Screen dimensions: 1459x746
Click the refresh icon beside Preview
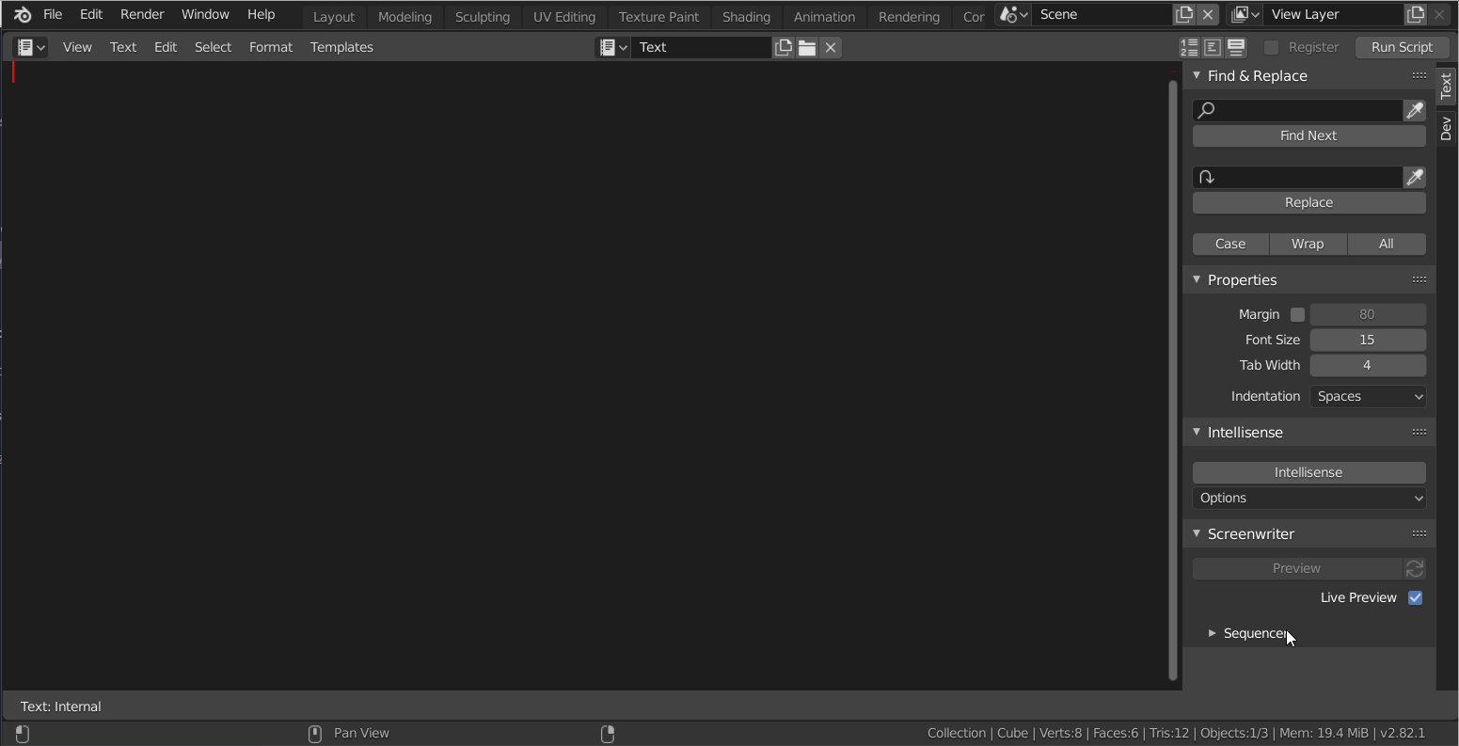click(x=1415, y=568)
